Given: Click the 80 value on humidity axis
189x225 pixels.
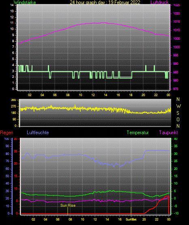Looking at the screenshot, I should 7,154.
